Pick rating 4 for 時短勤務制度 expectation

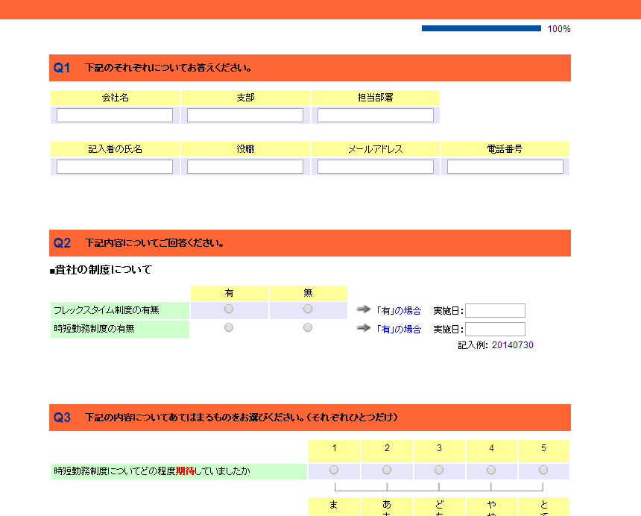tap(491, 470)
